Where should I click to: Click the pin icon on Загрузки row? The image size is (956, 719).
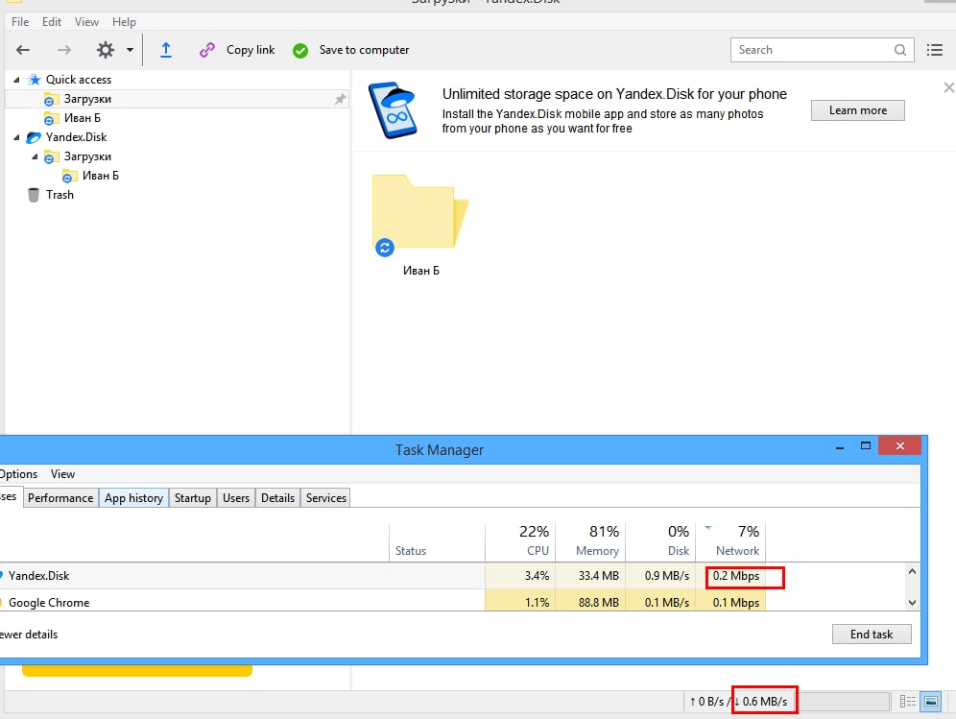coord(340,99)
